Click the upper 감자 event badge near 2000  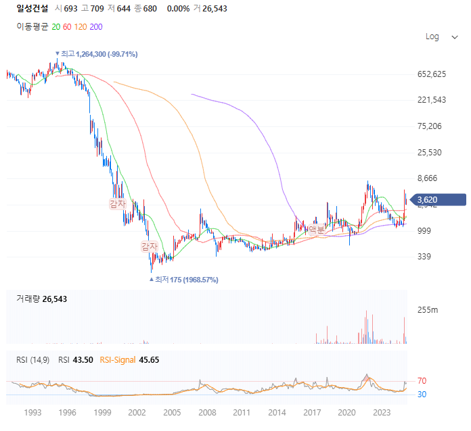tap(118, 204)
